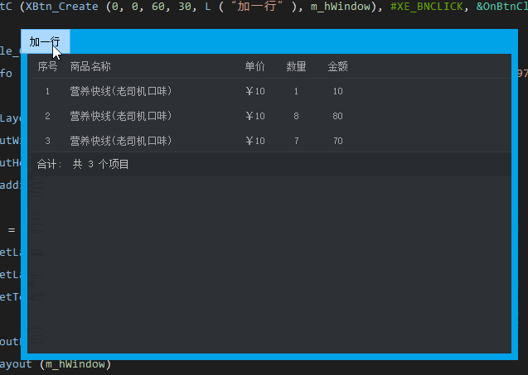The height and width of the screenshot is (375, 528).
Task: Click the 序号 column header
Action: (47, 66)
